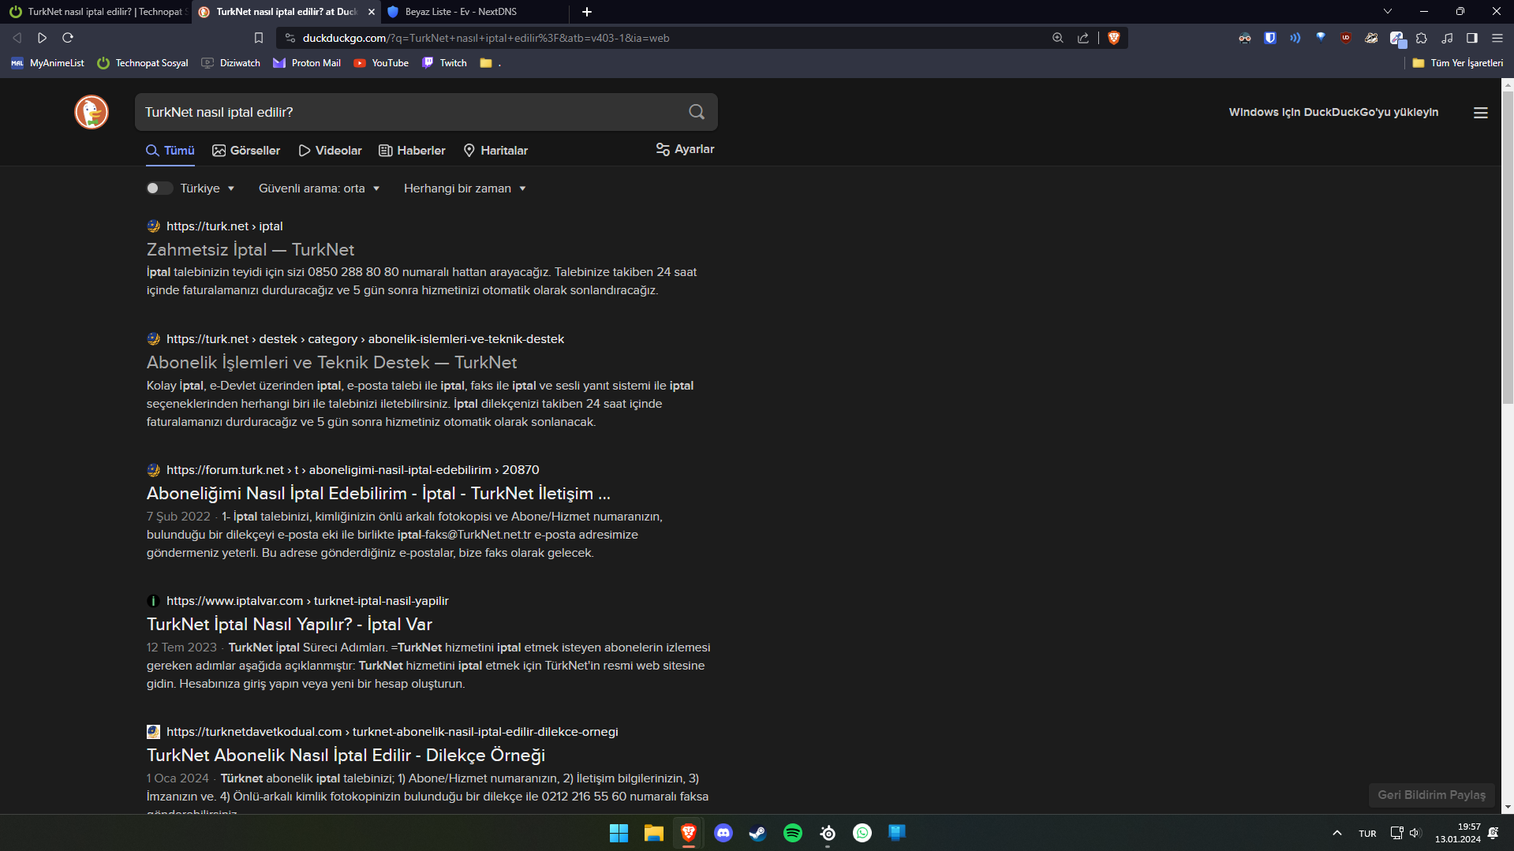The height and width of the screenshot is (851, 1514).
Task: Open the Extensions puzzle menu
Action: pos(1422,38)
